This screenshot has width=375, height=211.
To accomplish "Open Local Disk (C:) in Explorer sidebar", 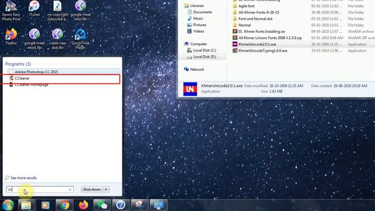I will point(202,50).
